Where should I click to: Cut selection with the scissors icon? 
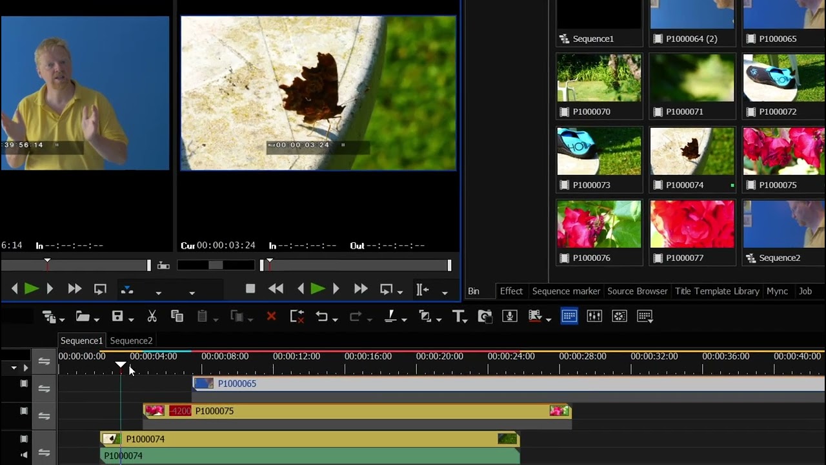(152, 316)
